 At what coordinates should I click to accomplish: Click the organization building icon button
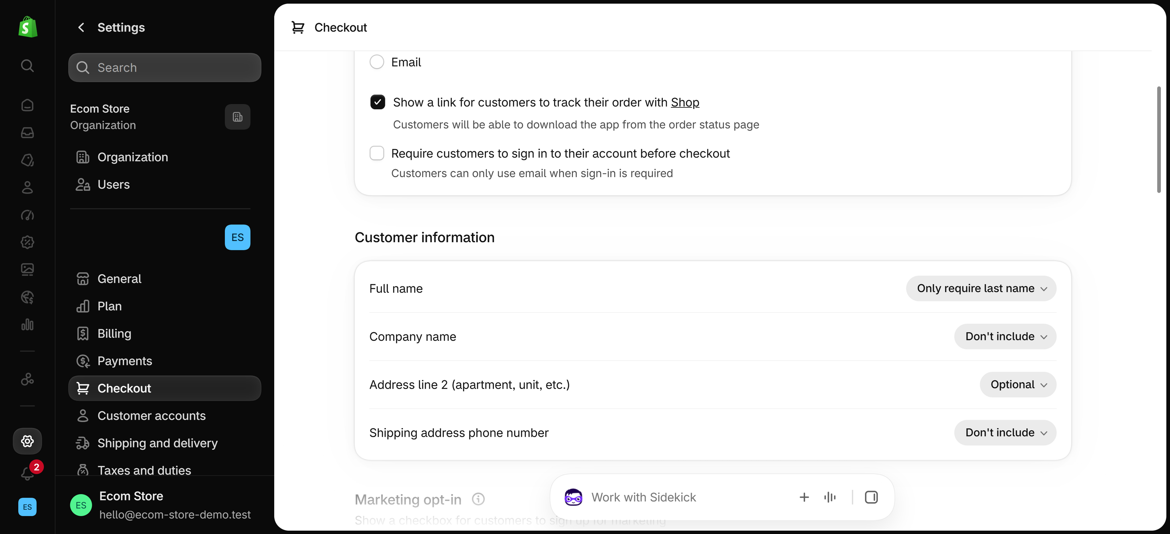pos(238,117)
